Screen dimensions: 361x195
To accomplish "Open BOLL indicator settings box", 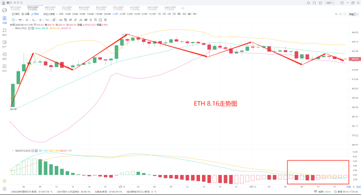I will coord(30,28).
